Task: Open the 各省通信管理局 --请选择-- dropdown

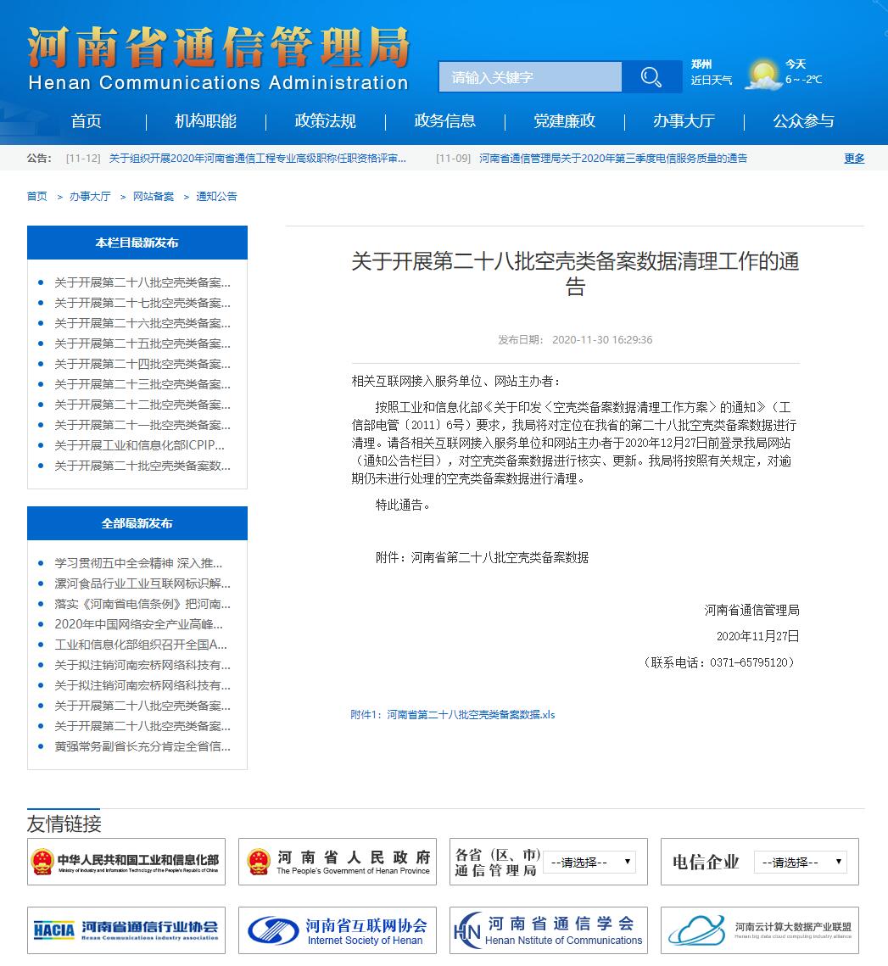Action: pos(591,861)
